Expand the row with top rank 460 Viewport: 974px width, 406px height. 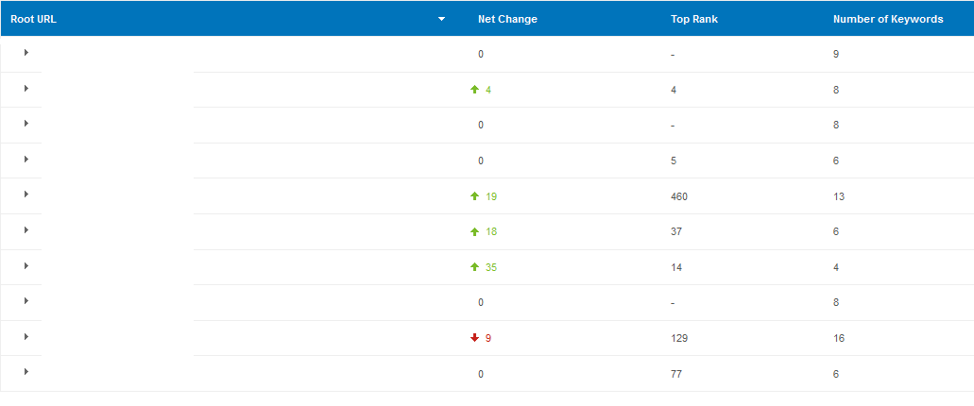click(26, 195)
